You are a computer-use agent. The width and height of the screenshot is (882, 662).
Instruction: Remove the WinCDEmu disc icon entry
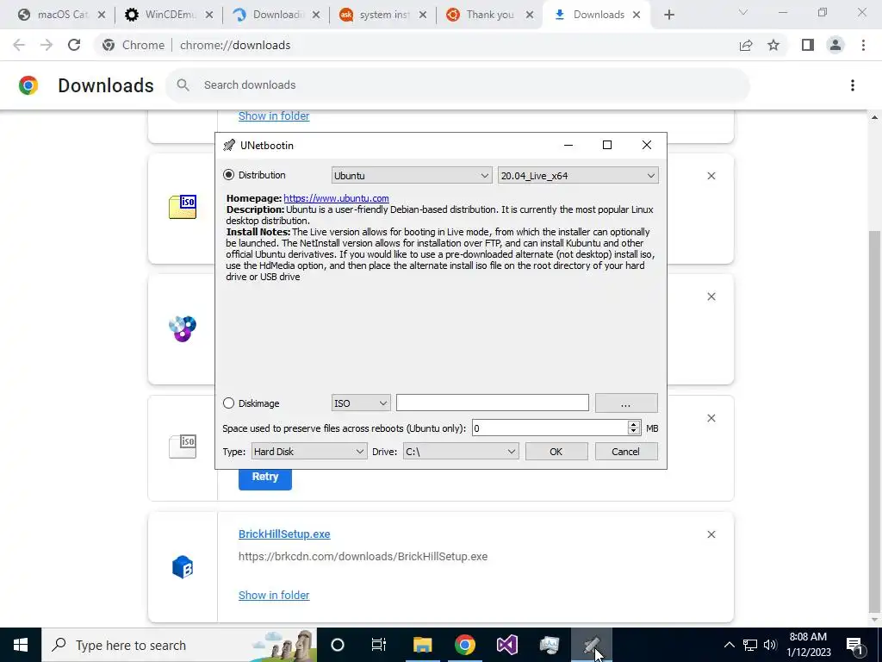[x=711, y=297]
